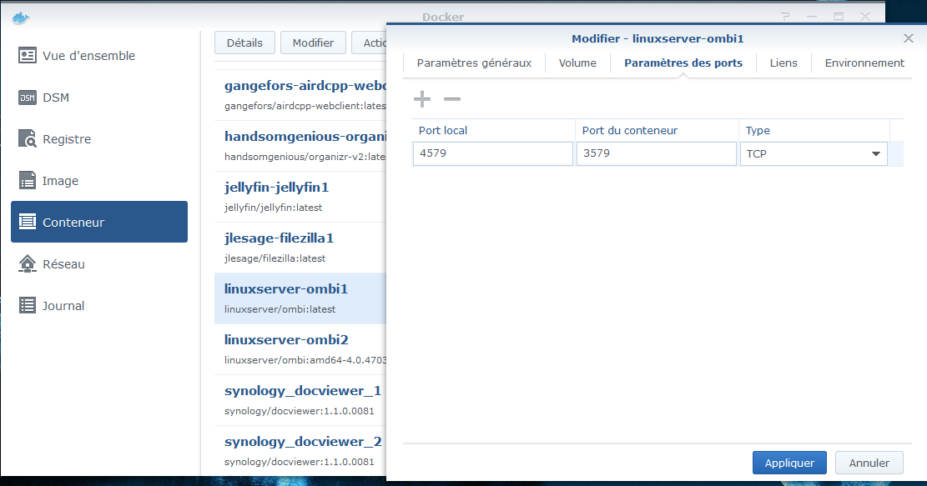Select Paramètres des ports tab
Viewport: 927px width, 486px height.
(x=683, y=63)
